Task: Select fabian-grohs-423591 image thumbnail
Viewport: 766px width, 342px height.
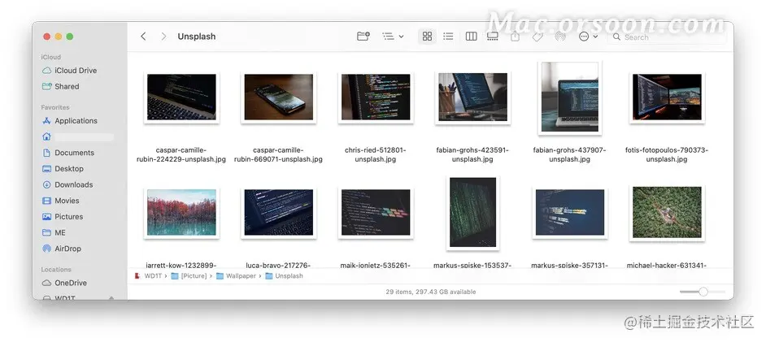Action: [x=472, y=97]
